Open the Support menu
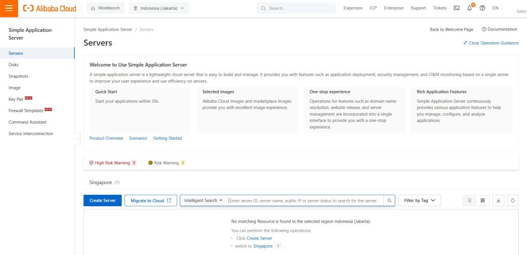 pyautogui.click(x=418, y=8)
